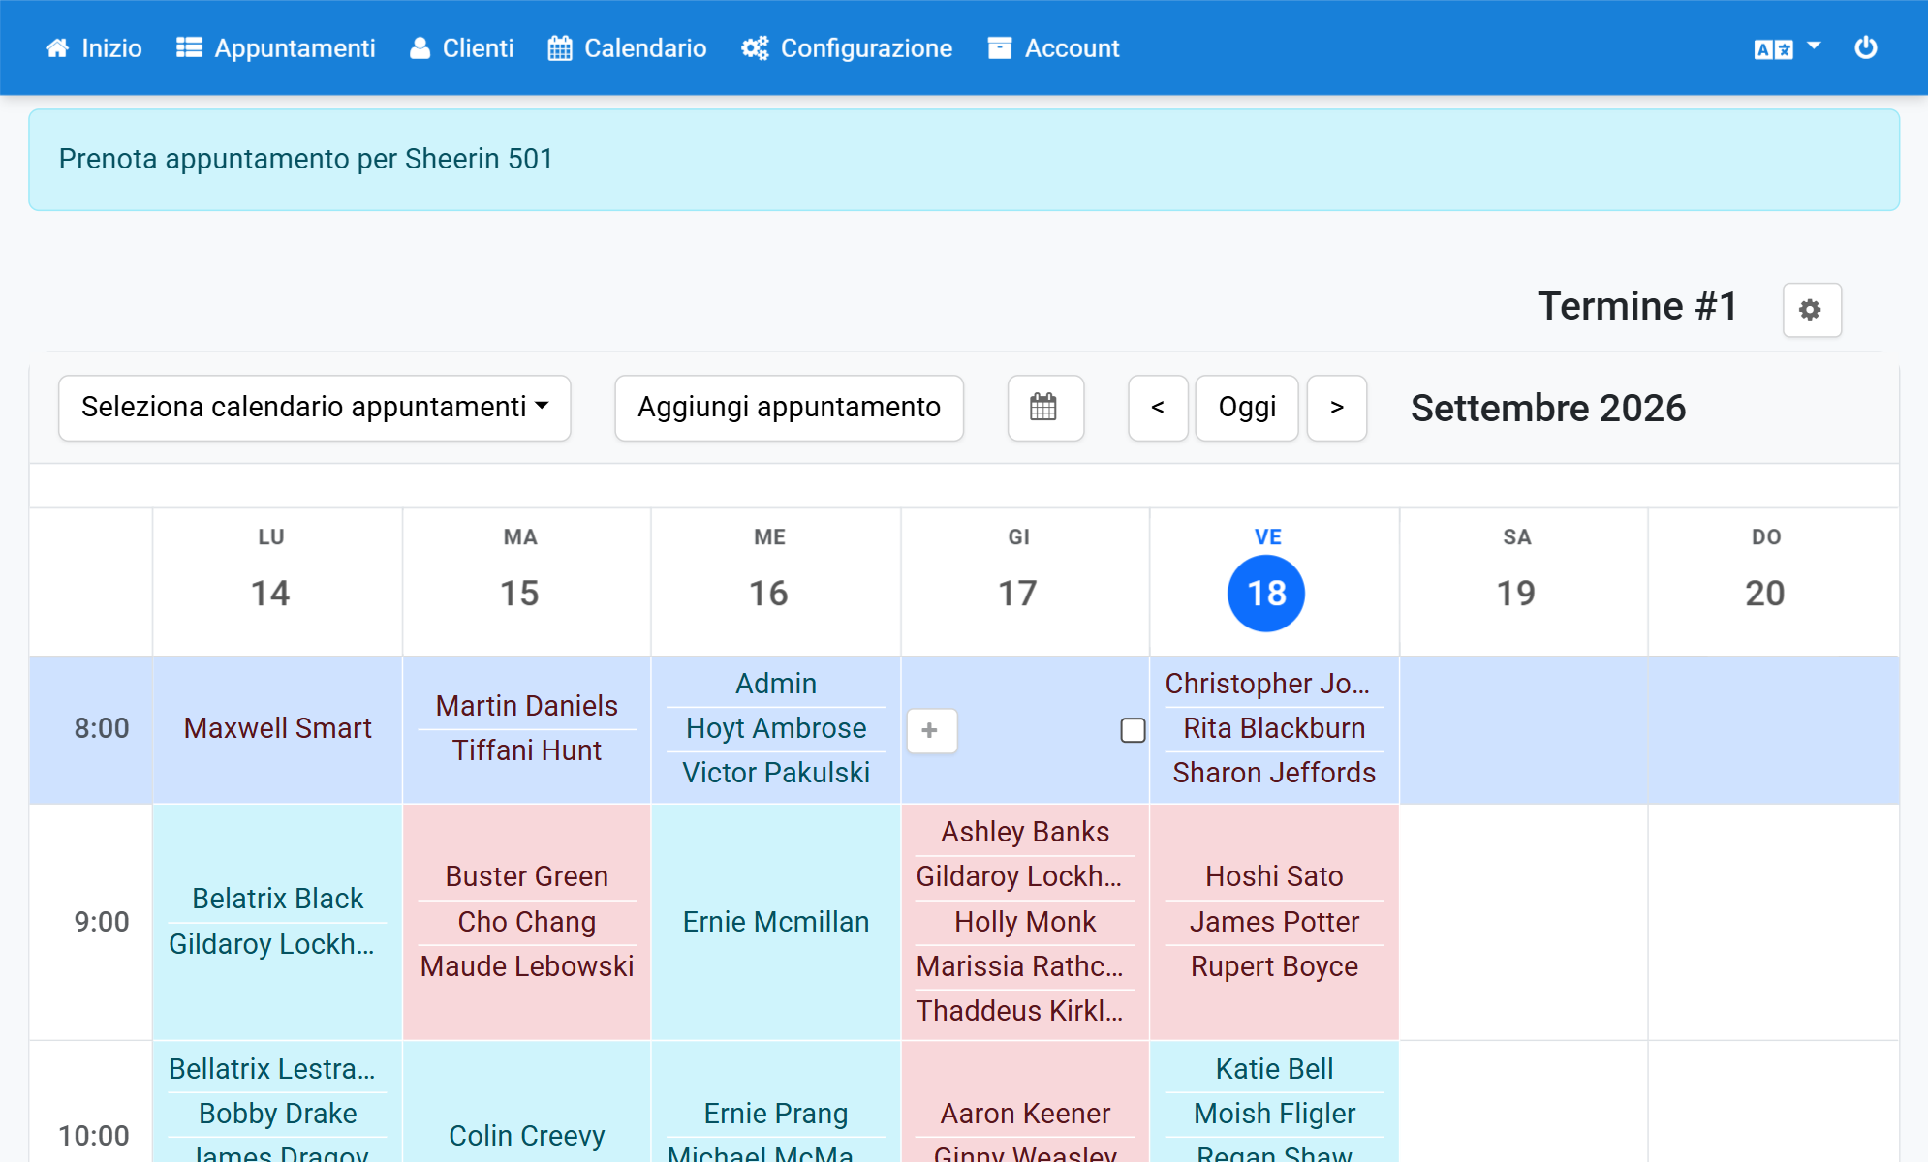Screen dimensions: 1928x1162
Task: Open Tiffani Hunt appointment
Action: coord(527,750)
